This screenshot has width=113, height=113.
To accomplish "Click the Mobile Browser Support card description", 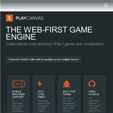I will tap(18, 106).
